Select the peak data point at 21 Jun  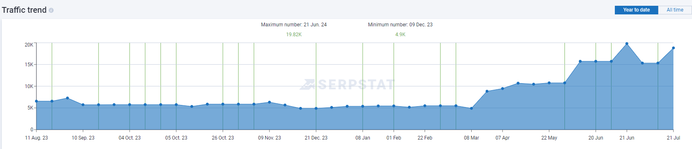pos(627,44)
